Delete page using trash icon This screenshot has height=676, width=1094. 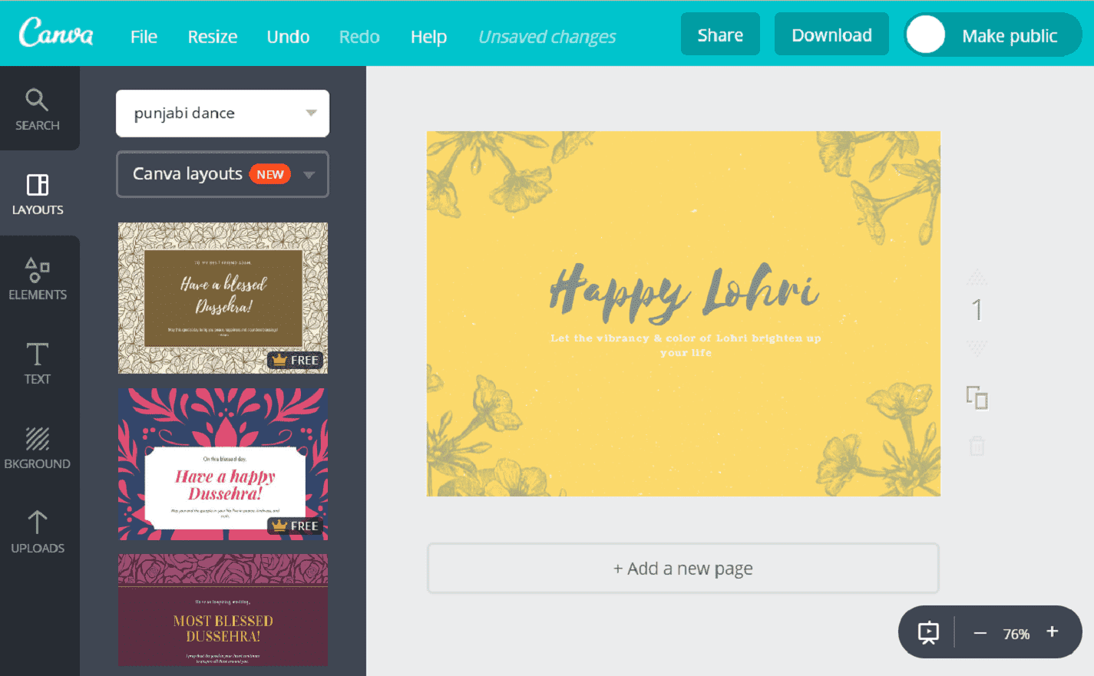tap(977, 445)
